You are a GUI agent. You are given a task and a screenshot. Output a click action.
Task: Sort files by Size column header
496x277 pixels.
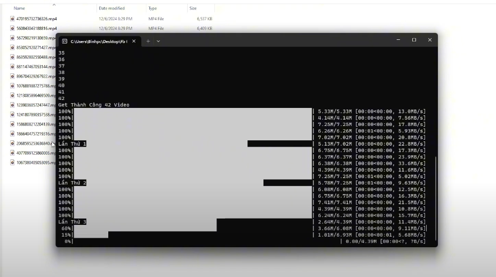193,9
